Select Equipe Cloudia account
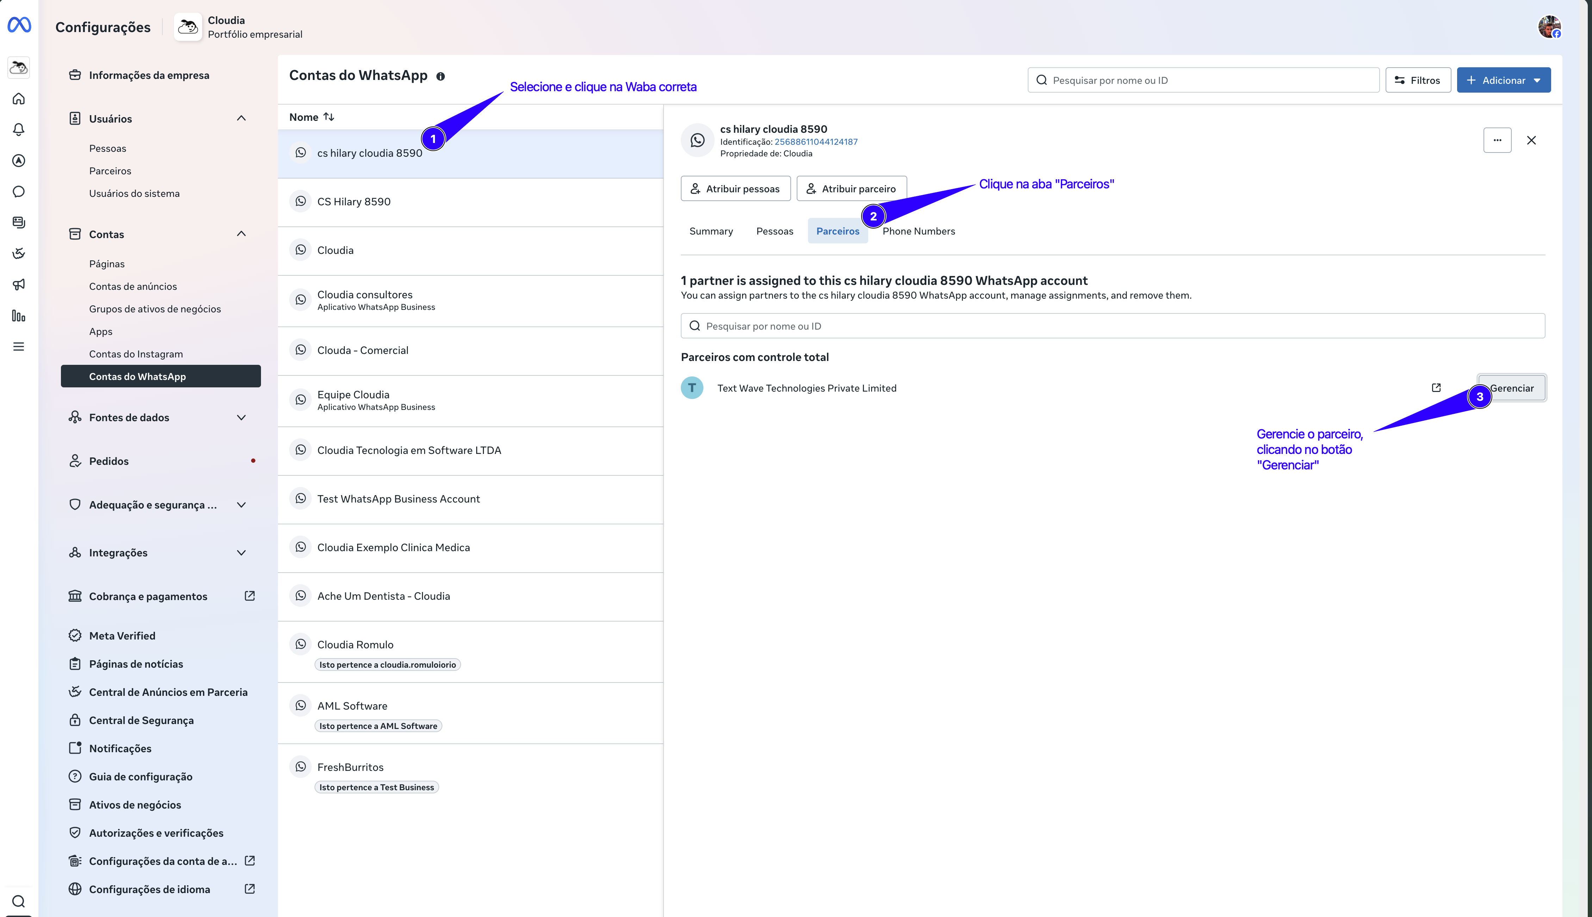 (471, 401)
